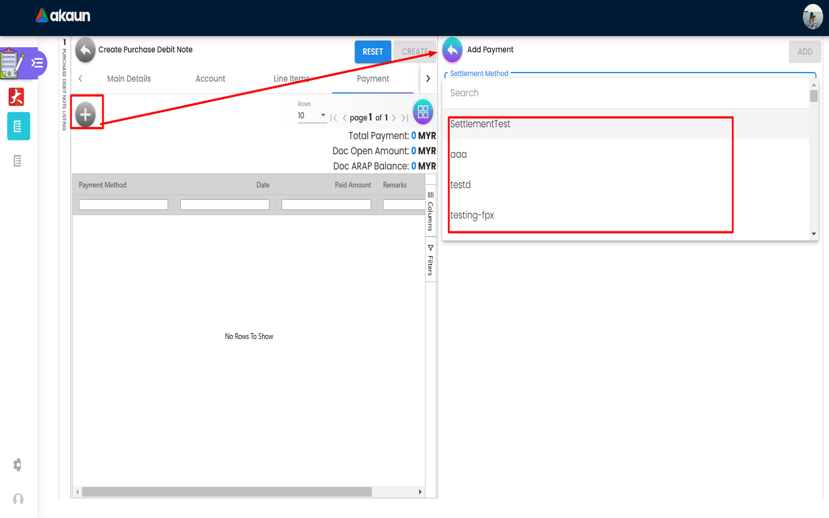Sort by Date column header
The width and height of the screenshot is (829, 518).
263,185
